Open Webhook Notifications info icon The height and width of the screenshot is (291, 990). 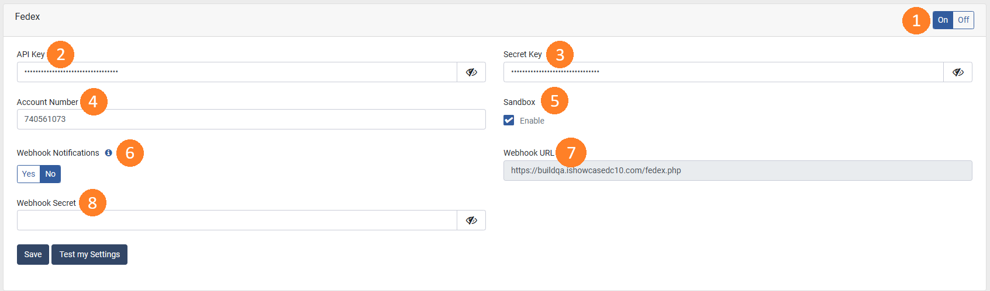108,153
